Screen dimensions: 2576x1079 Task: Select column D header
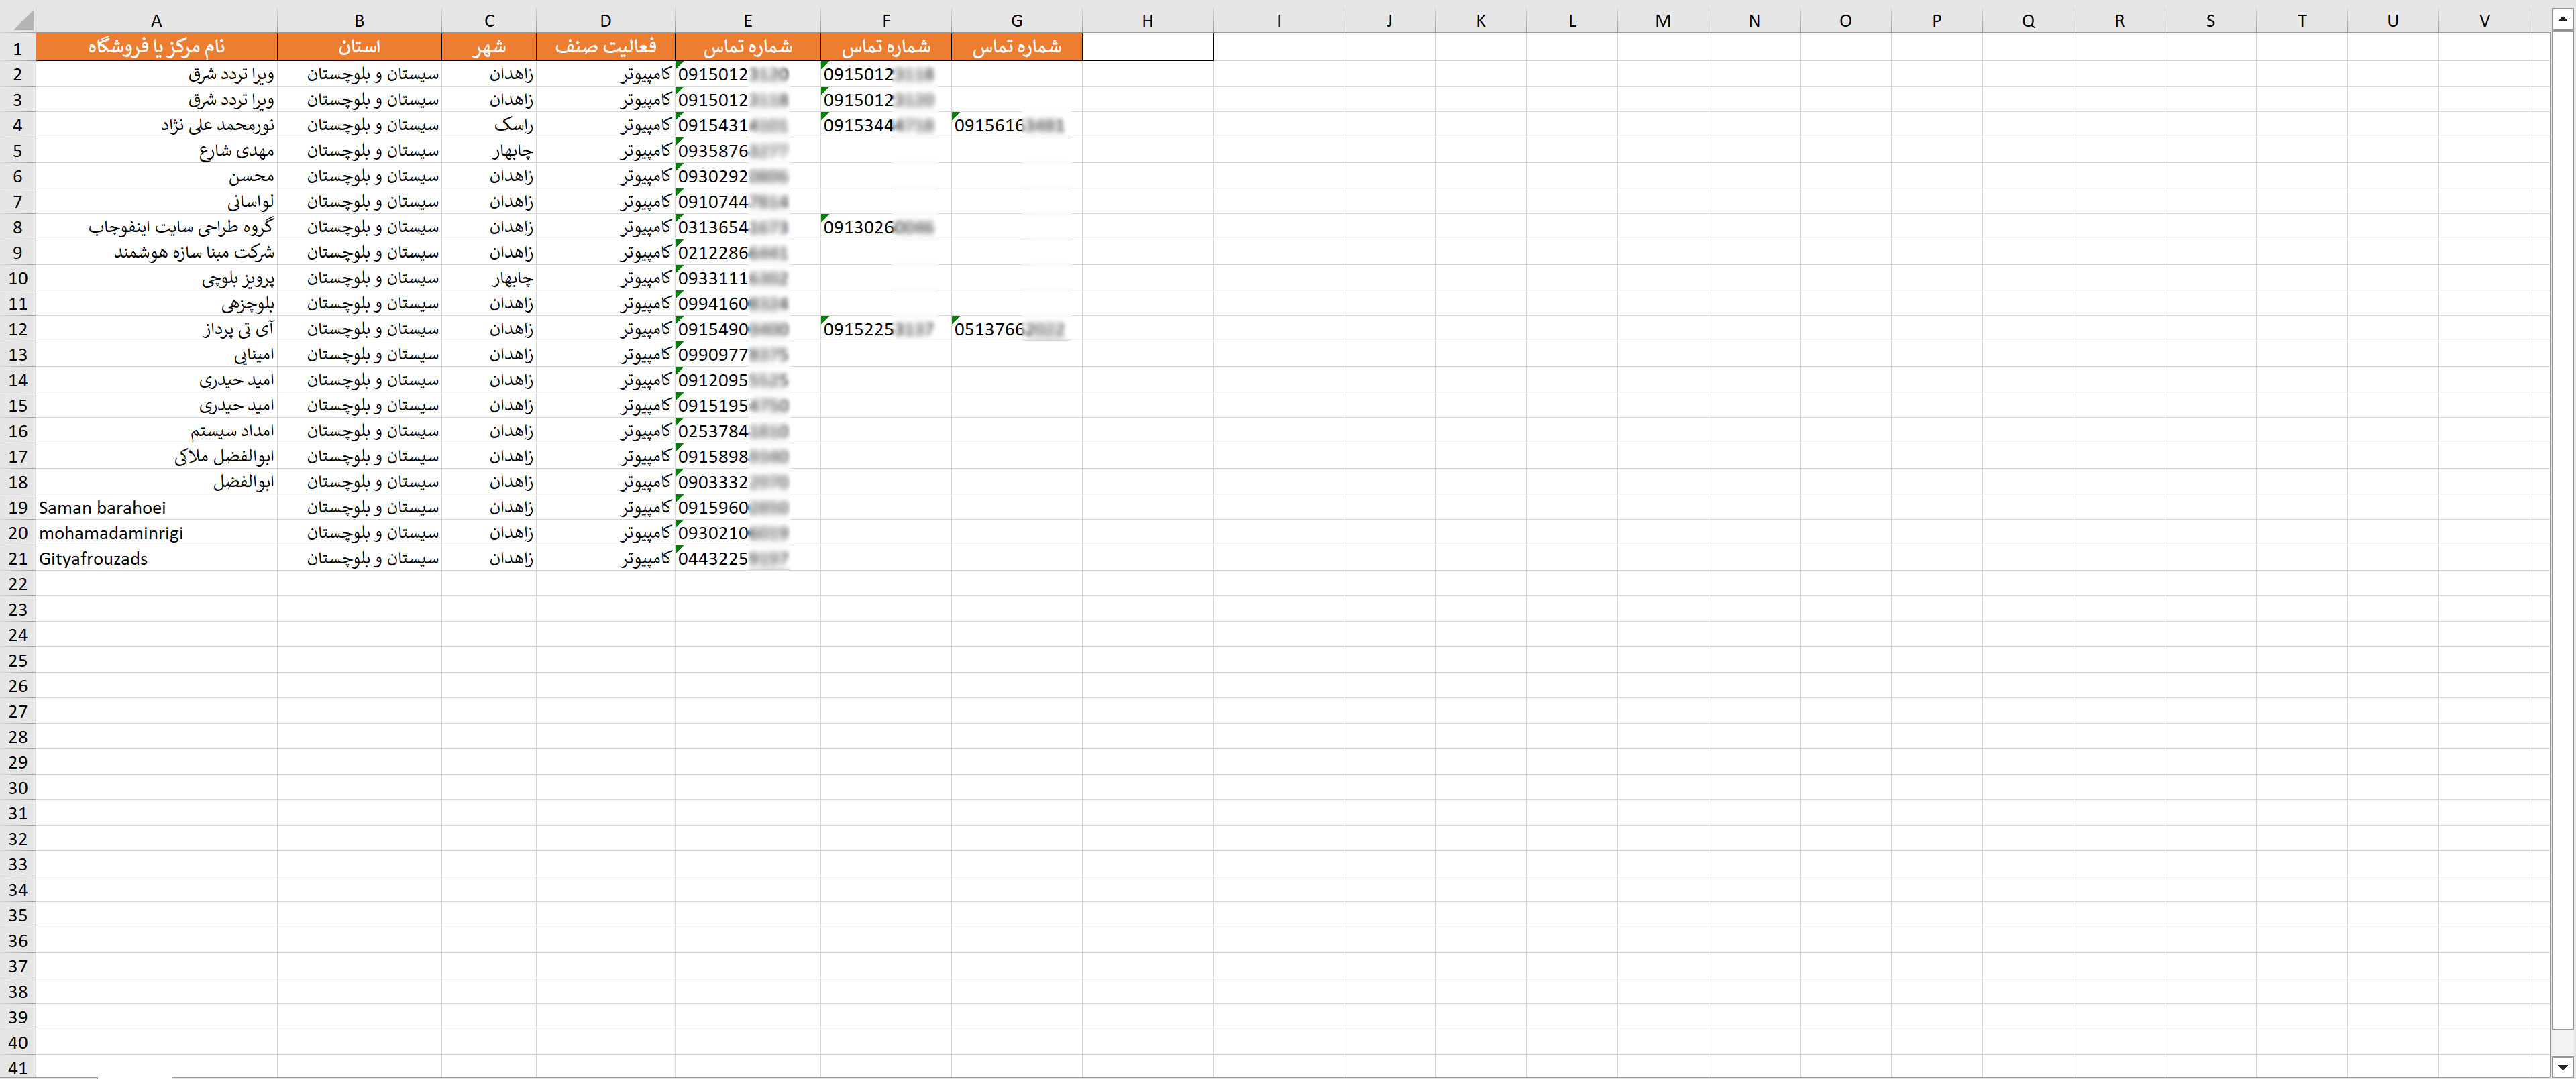point(606,21)
